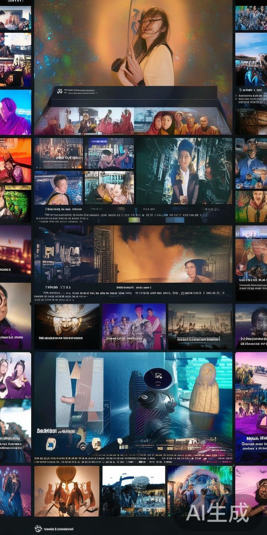The height and width of the screenshot is (535, 267).
Task: Click the AI生成 watermark label
Action: click(217, 513)
